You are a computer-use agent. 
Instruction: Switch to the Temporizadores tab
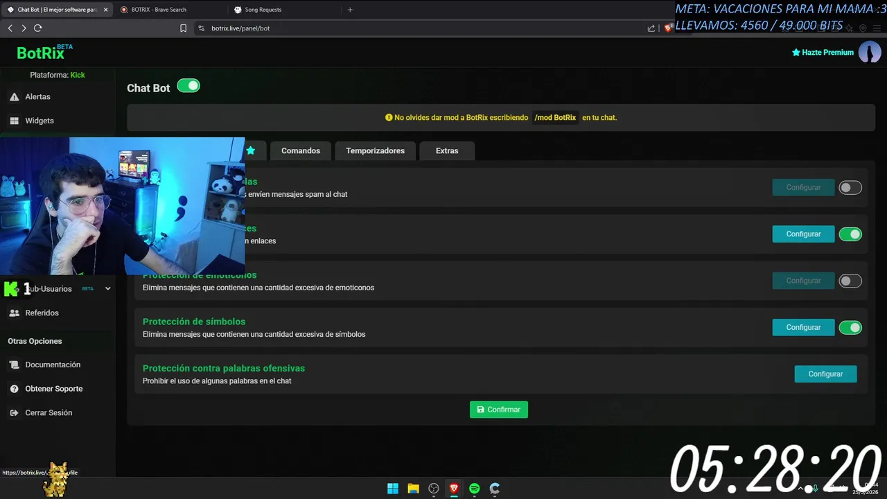[x=376, y=150]
